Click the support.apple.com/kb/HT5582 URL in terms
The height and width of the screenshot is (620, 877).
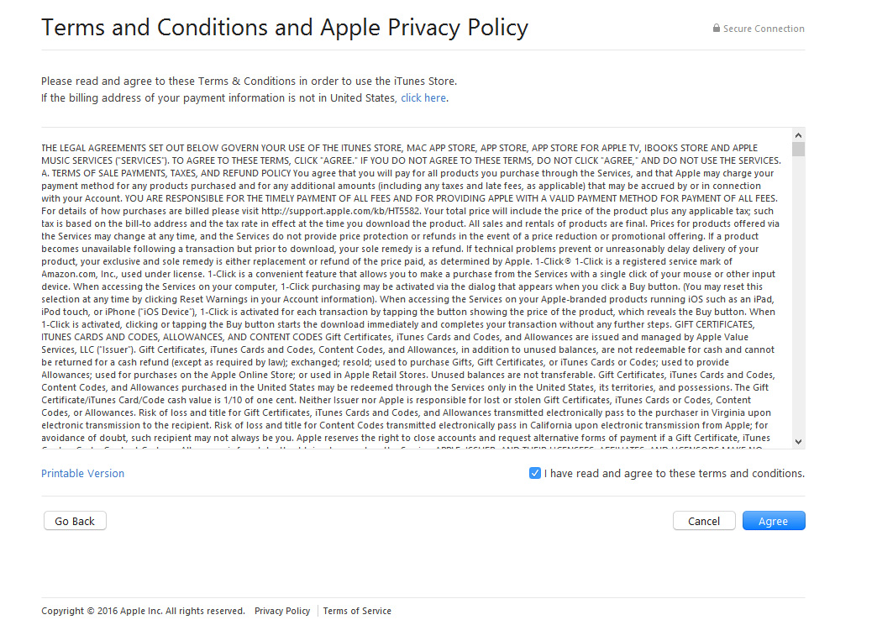[x=340, y=211]
